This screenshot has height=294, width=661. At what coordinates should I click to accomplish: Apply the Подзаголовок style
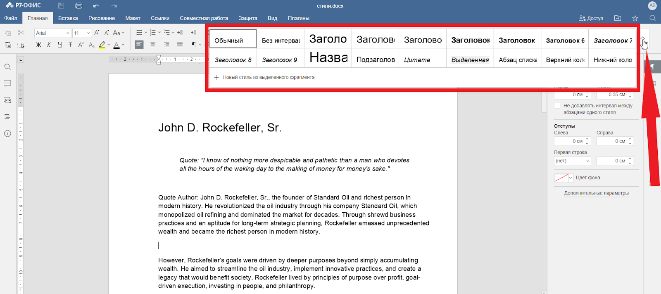point(375,58)
